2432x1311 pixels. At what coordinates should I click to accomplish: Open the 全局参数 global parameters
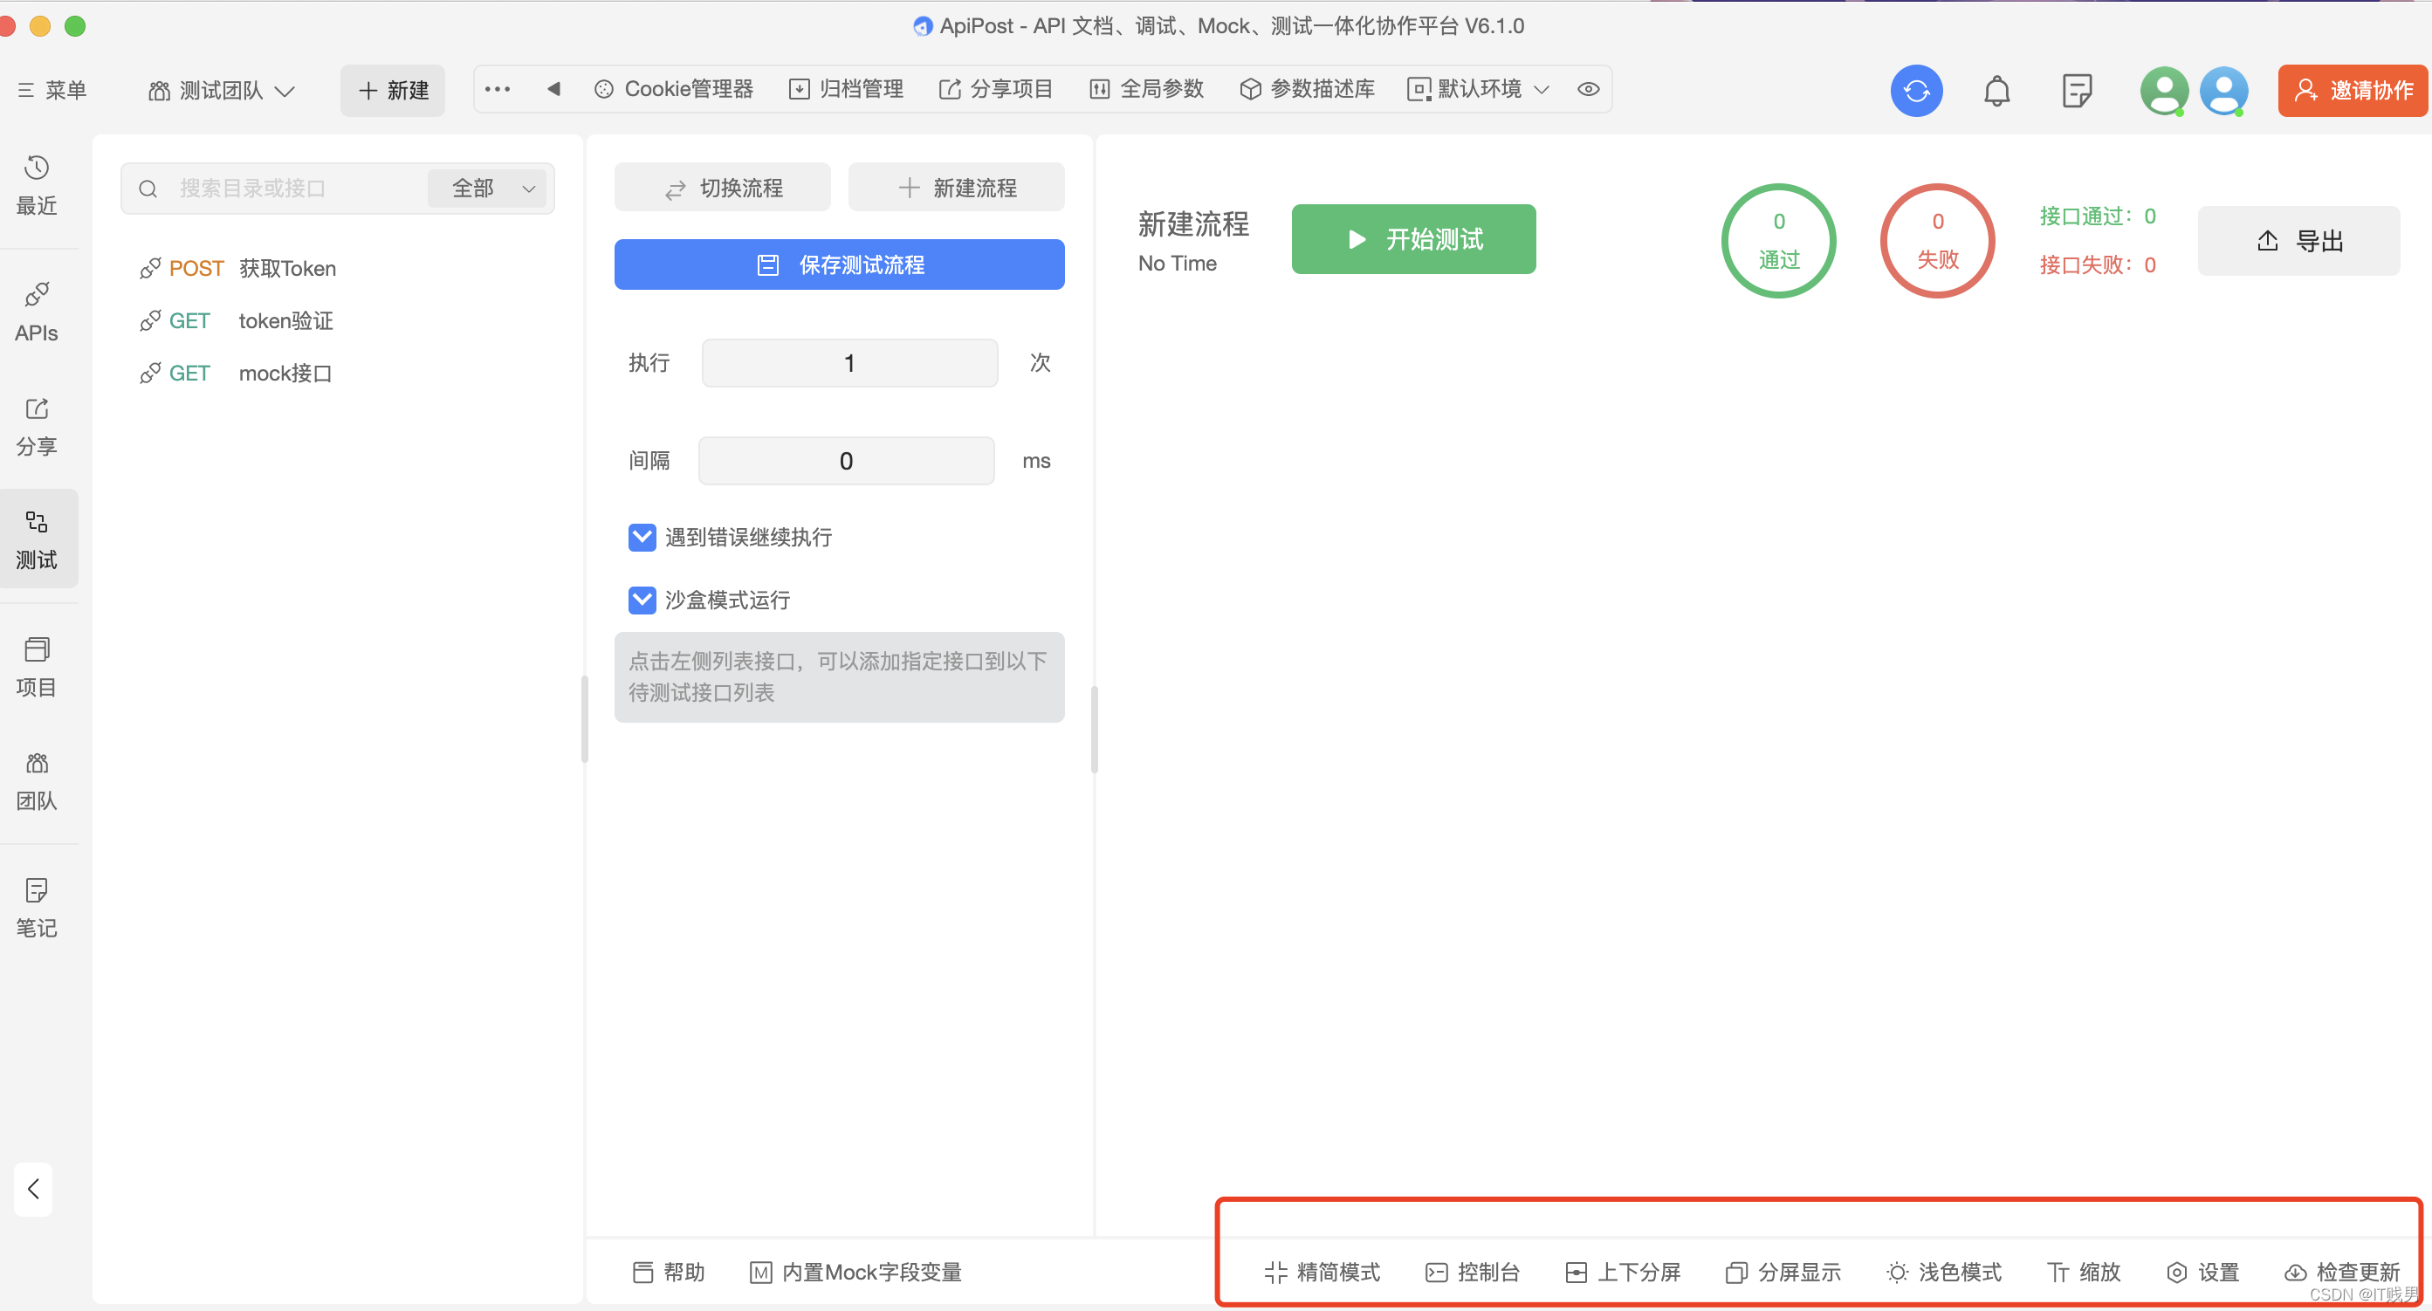1146,89
